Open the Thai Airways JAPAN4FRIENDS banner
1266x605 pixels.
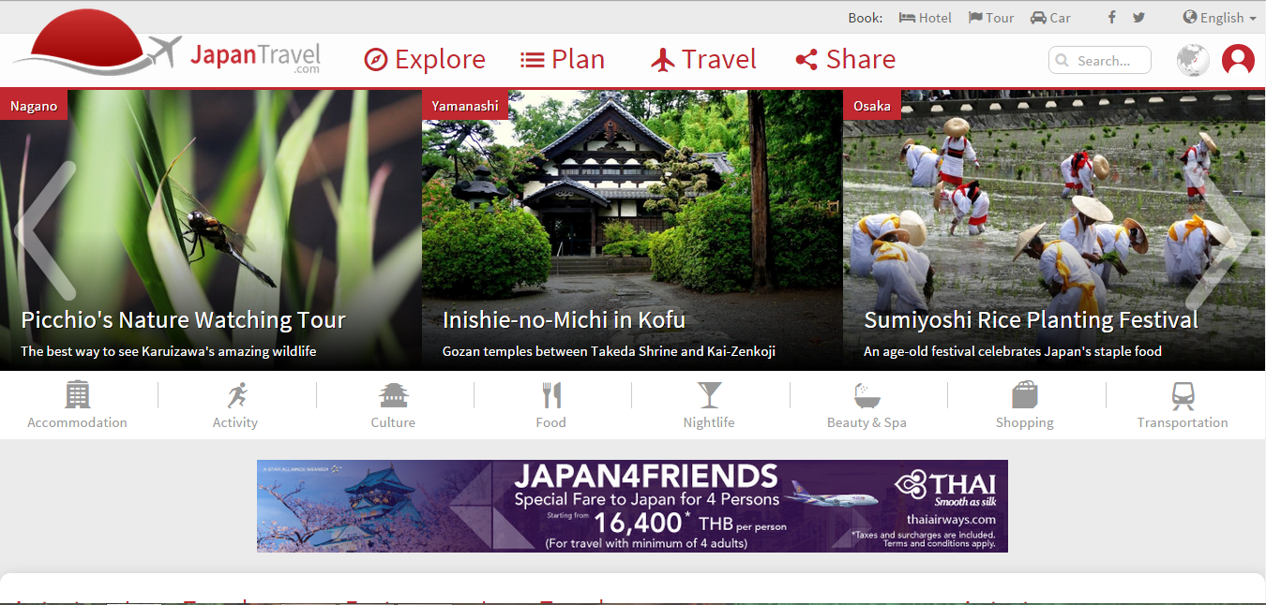pyautogui.click(x=632, y=506)
